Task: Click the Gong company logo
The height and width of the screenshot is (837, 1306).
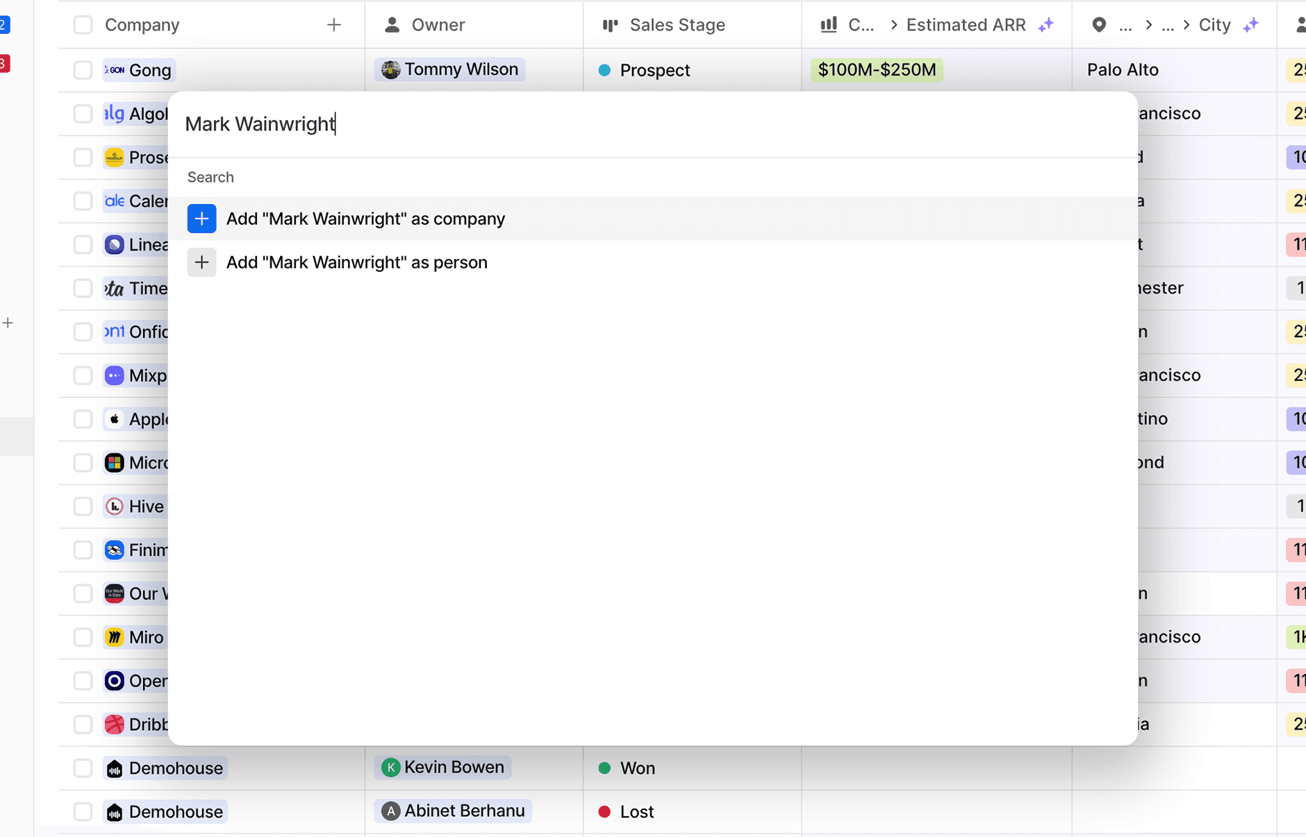Action: click(x=114, y=69)
